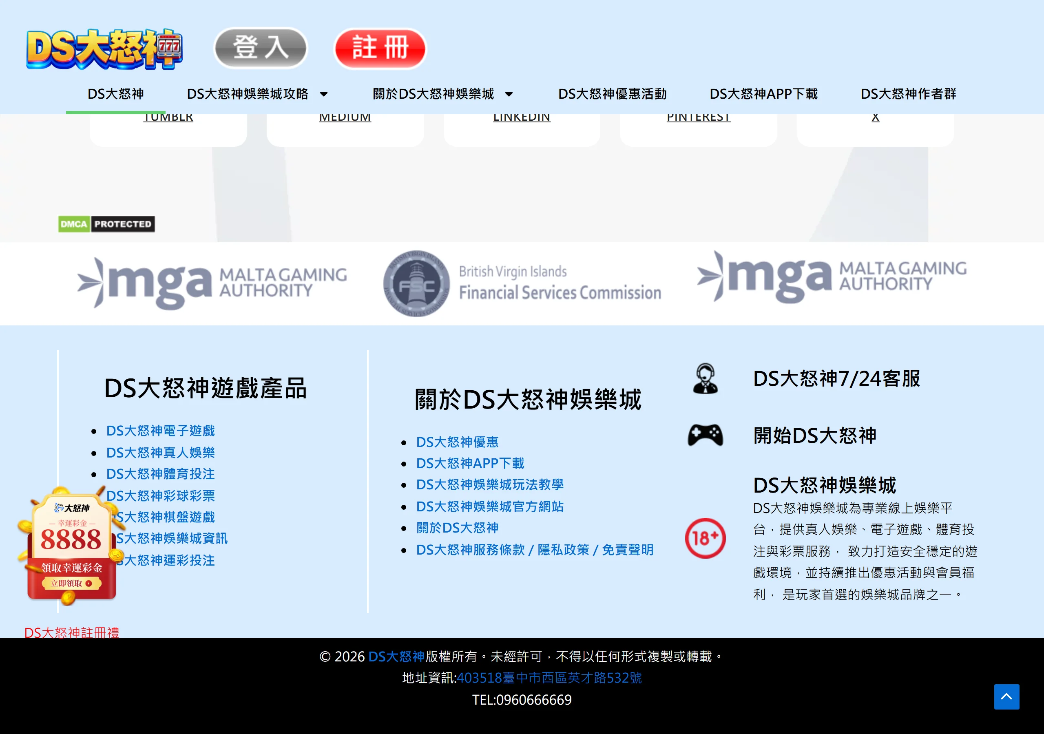Open the 臺中市西區英才路532號 address link

pyautogui.click(x=549, y=678)
